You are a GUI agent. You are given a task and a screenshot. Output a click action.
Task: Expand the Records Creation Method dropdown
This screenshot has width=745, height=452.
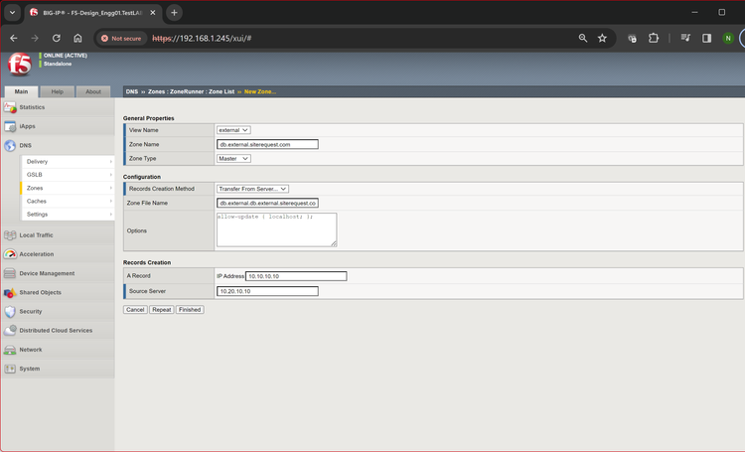[253, 188]
